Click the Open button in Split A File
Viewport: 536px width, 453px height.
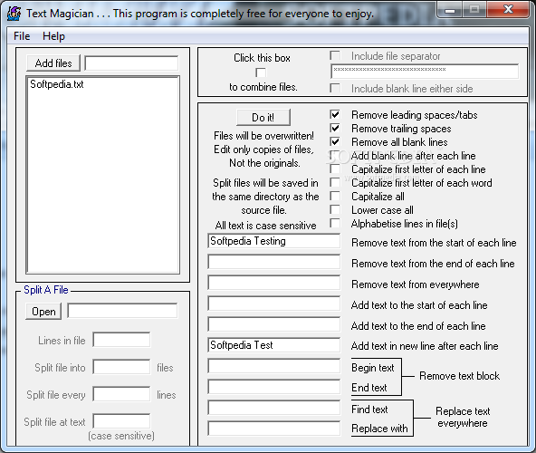click(x=43, y=312)
